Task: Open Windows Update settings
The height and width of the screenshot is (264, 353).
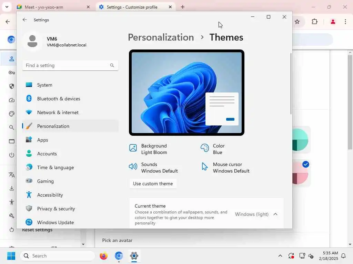Action: click(70, 222)
